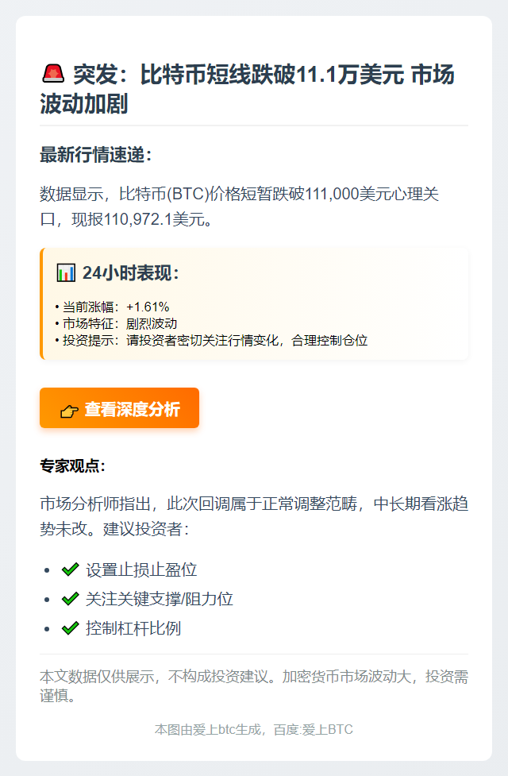Click the green checkmark beside 关注关键支撑/阻力位
Screen dimensions: 508x776
pos(69,600)
